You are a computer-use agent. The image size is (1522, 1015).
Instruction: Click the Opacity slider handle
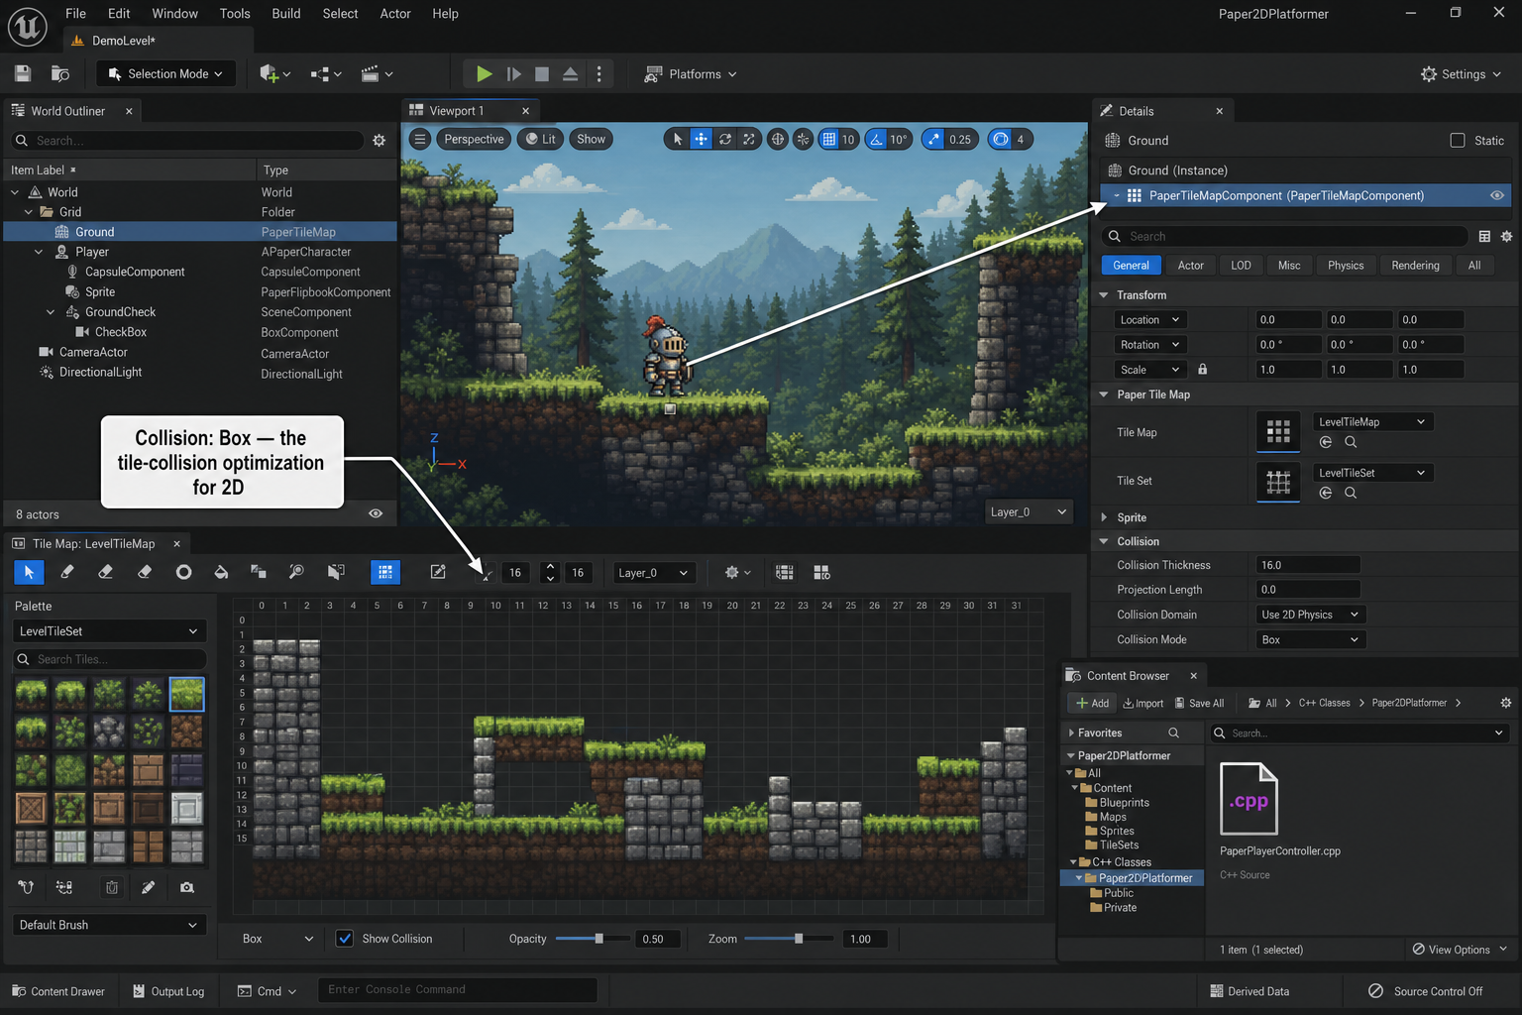click(x=598, y=939)
